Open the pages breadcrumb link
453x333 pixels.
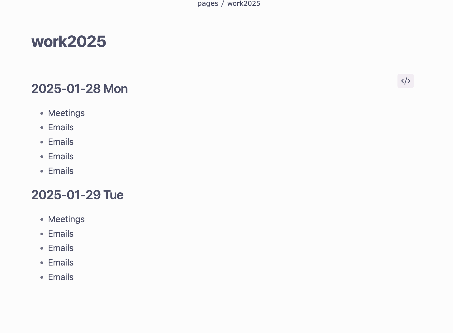pyautogui.click(x=208, y=4)
